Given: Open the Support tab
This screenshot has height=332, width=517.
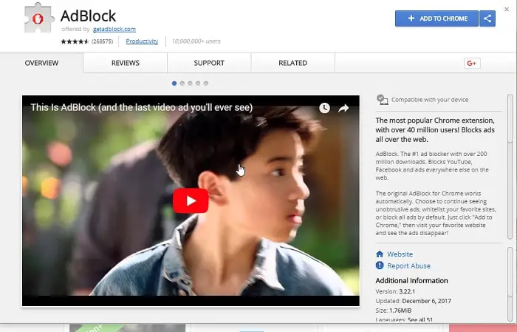Looking at the screenshot, I should [209, 63].
